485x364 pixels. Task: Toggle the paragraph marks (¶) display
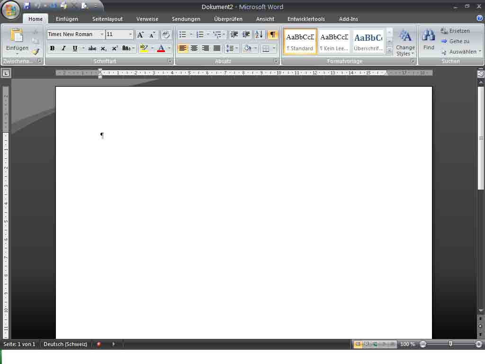tap(272, 35)
